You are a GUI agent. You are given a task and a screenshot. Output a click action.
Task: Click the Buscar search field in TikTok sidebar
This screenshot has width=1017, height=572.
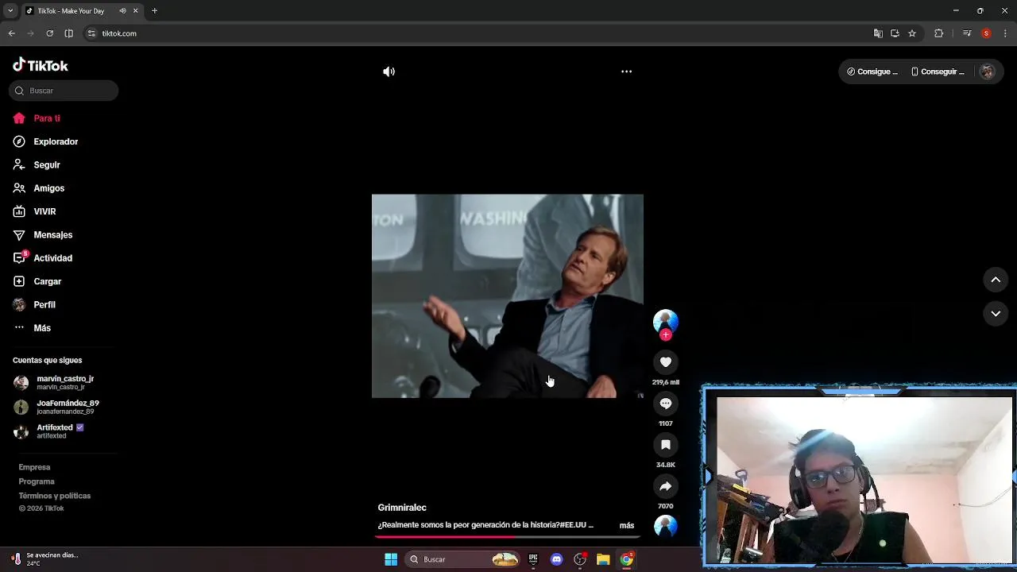click(64, 91)
